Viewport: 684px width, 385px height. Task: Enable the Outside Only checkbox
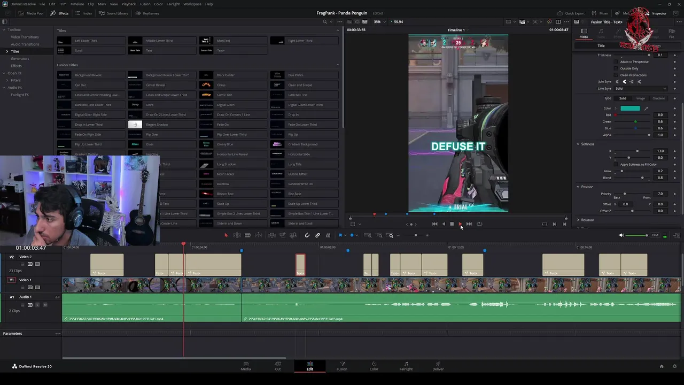tap(616, 68)
